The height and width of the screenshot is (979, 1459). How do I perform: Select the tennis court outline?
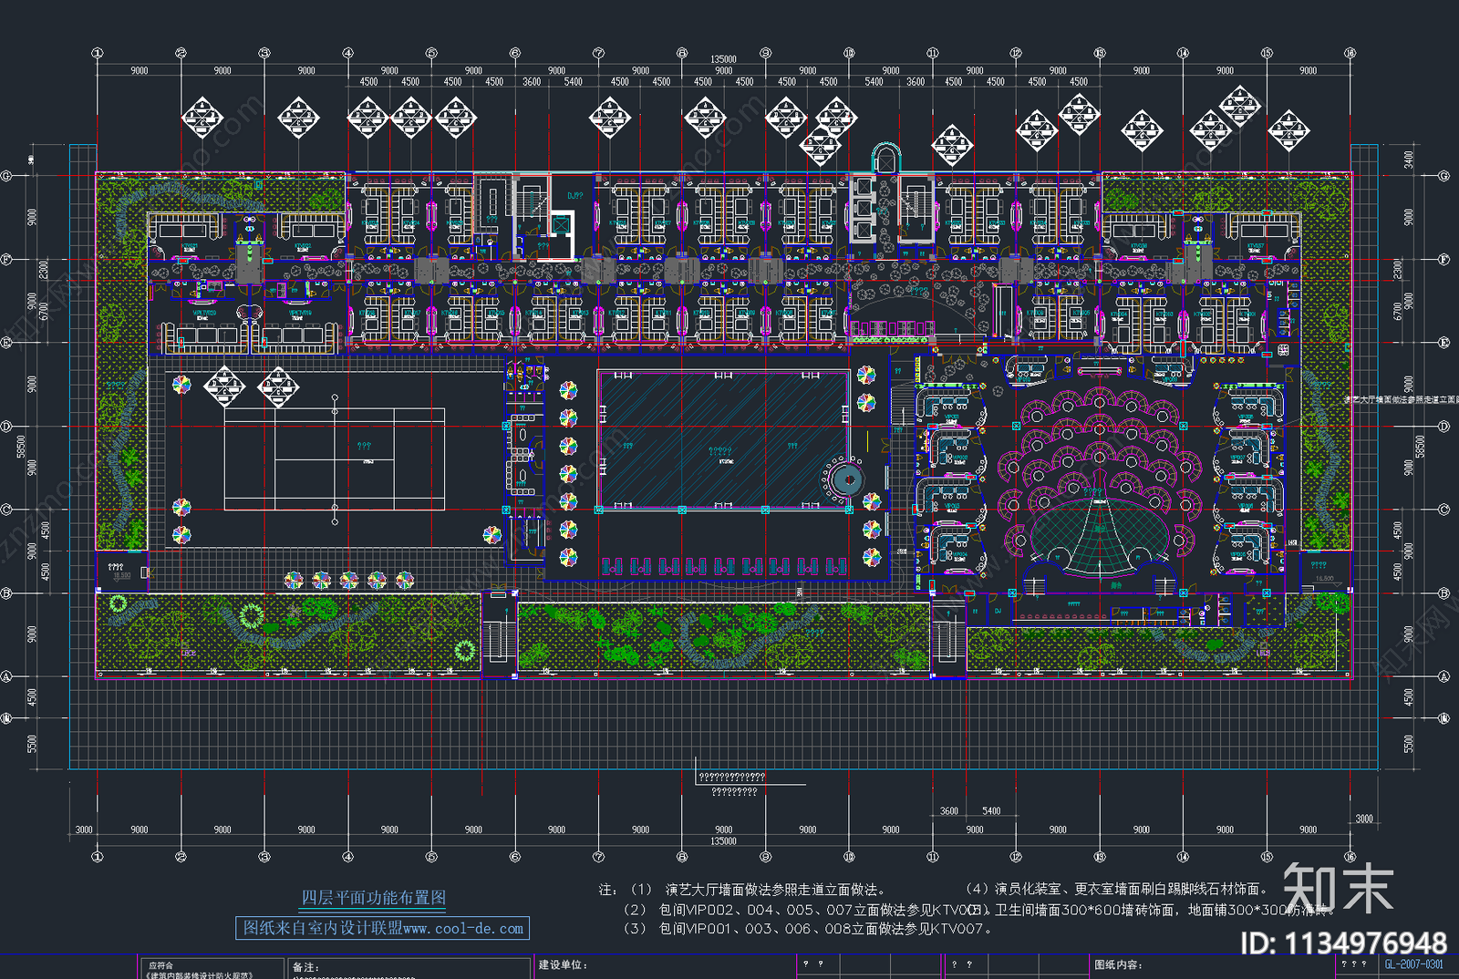[x=335, y=459]
